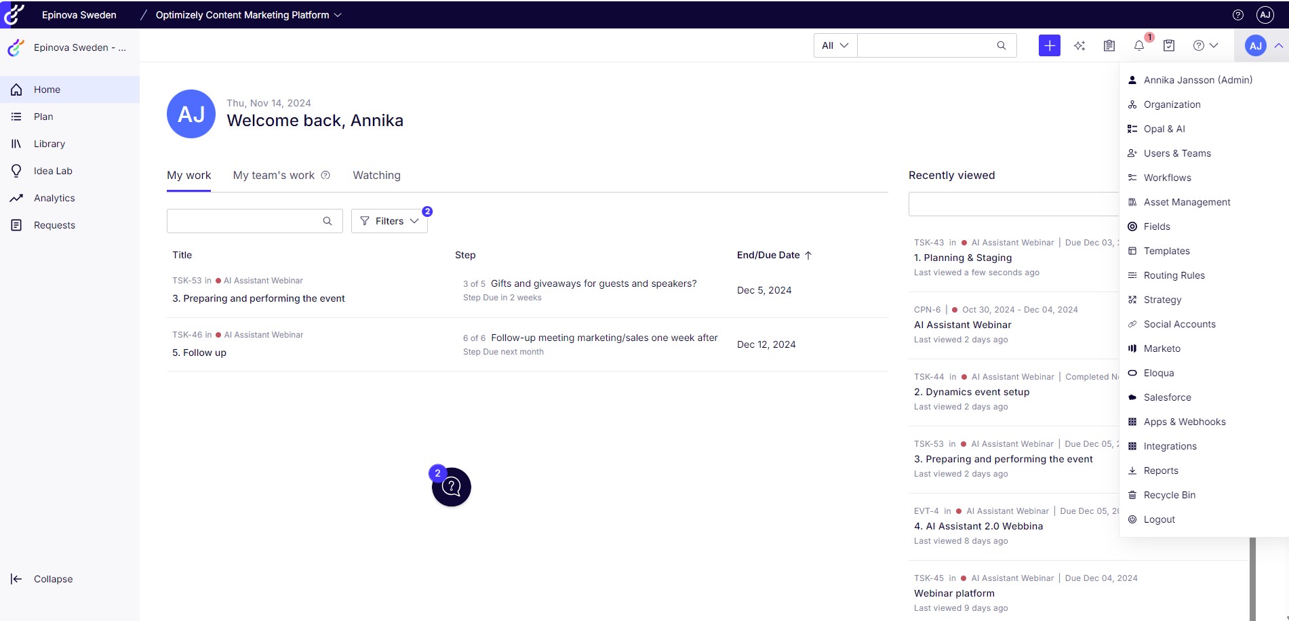Click the Idea Lab lightbulb icon

(16, 171)
